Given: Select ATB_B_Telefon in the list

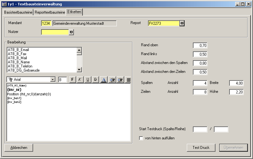Looking at the screenshot, I should point(20,66).
